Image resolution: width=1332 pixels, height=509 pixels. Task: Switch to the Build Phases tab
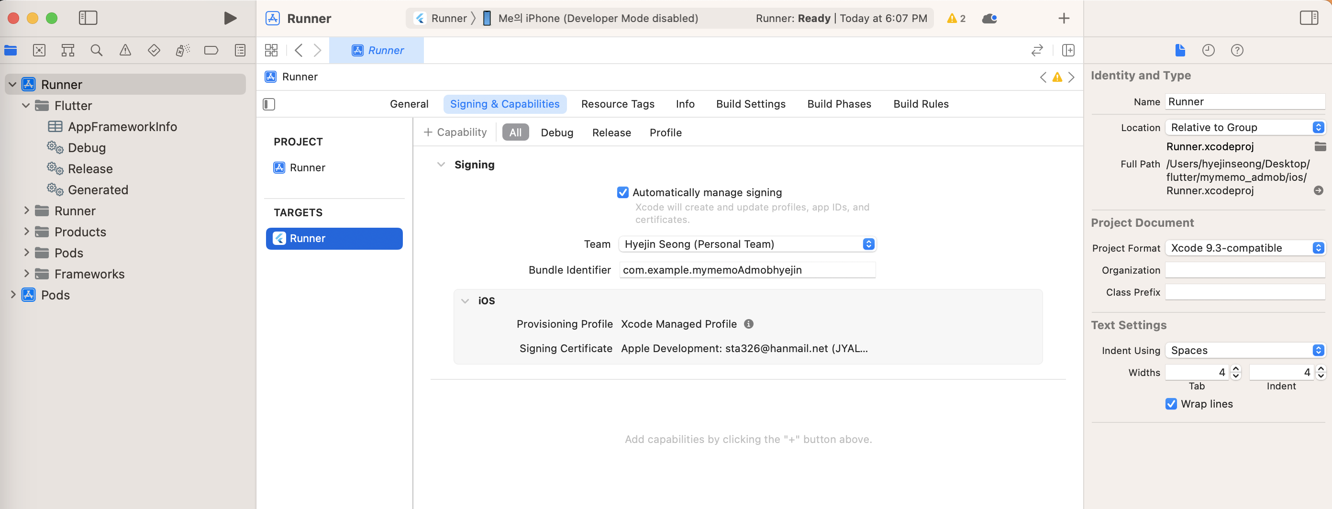click(839, 104)
